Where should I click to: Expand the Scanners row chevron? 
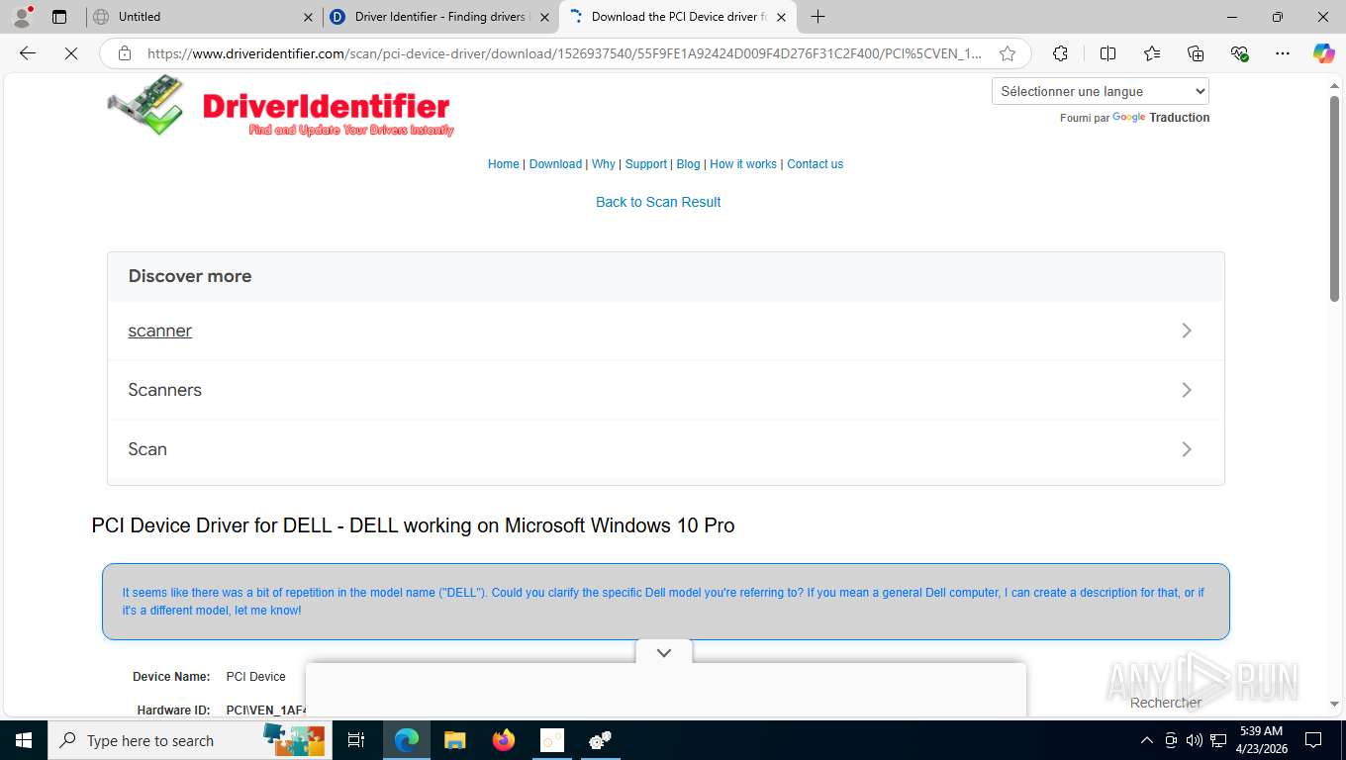(1187, 390)
